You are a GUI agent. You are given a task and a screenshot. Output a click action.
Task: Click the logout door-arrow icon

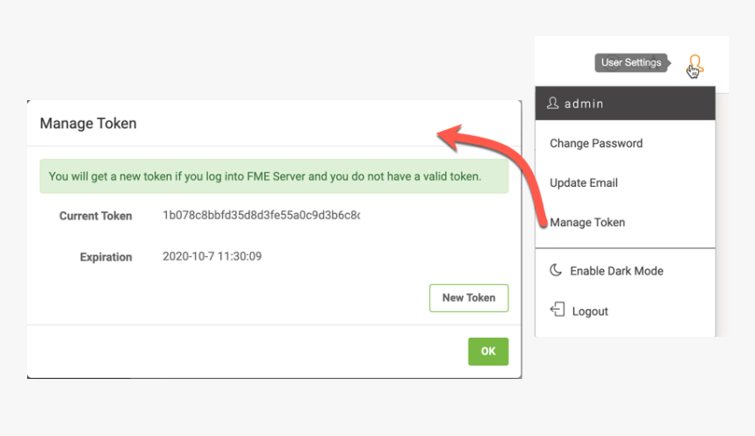click(557, 310)
